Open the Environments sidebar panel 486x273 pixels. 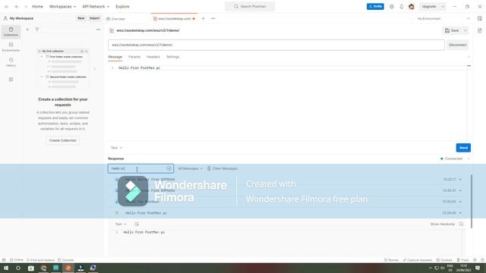tap(11, 47)
